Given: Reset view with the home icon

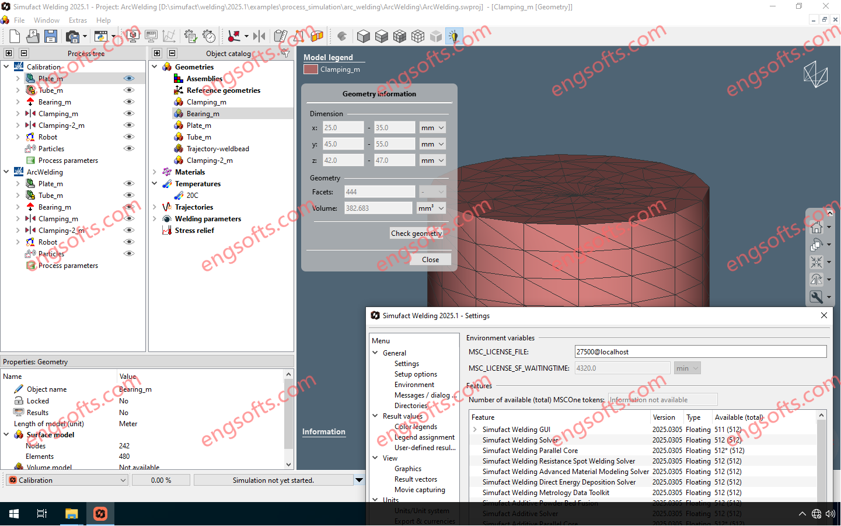Looking at the screenshot, I should click(x=817, y=227).
